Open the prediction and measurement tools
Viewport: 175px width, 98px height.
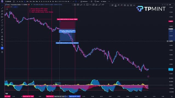pos(2,17)
